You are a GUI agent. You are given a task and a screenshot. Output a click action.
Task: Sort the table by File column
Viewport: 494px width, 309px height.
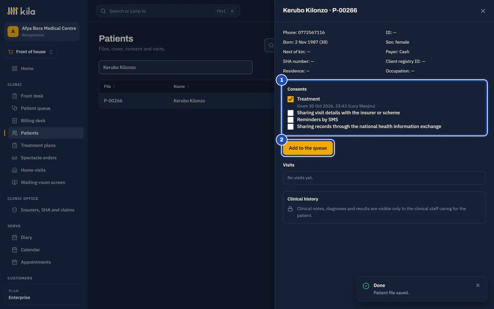[110, 87]
